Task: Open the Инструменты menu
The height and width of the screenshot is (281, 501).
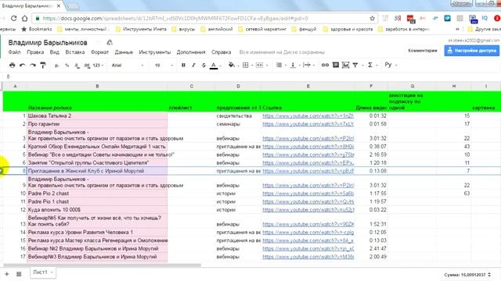Action: point(155,52)
